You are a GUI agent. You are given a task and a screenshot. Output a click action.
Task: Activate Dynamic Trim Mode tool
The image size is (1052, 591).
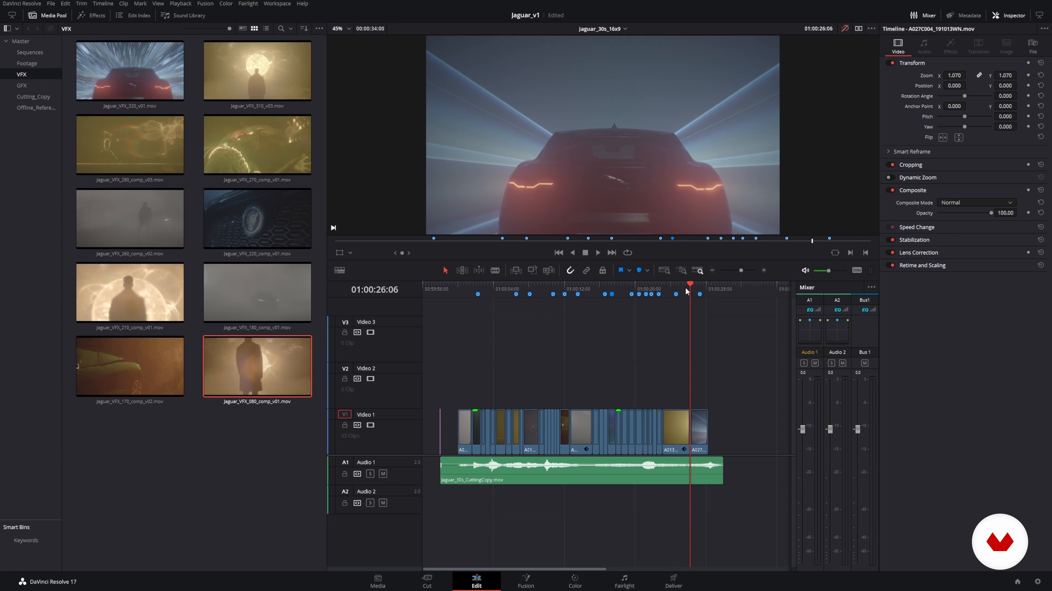479,270
